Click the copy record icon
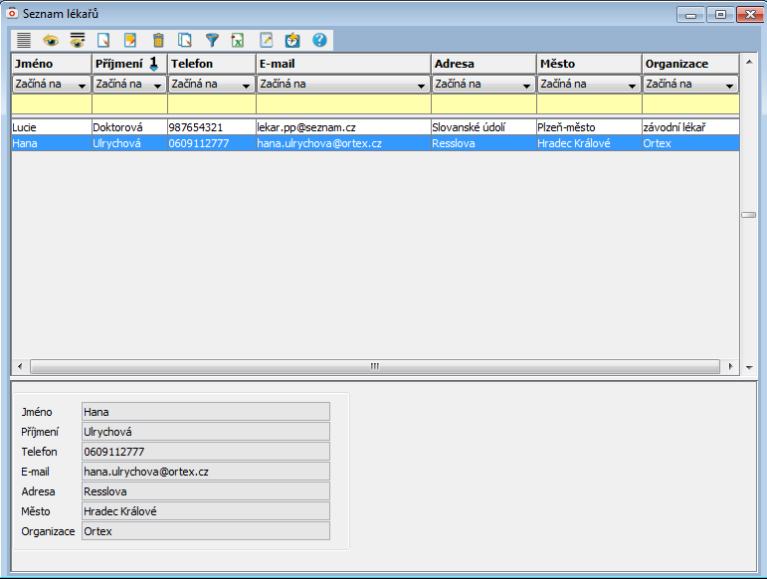Screen dimensions: 767x579 click(x=185, y=40)
